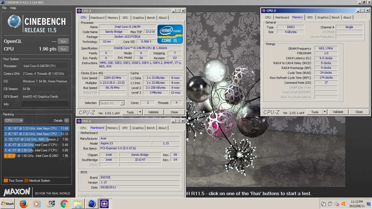Open the Ranking CPU dropdown
Viewport: 372px width, 209px height.
[x=14, y=121]
